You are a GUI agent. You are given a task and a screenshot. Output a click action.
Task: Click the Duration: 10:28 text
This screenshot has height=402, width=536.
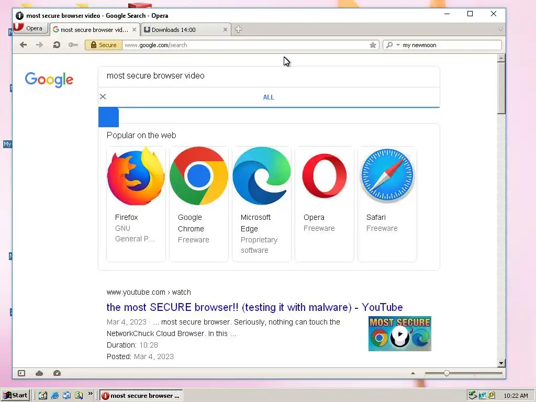click(132, 345)
